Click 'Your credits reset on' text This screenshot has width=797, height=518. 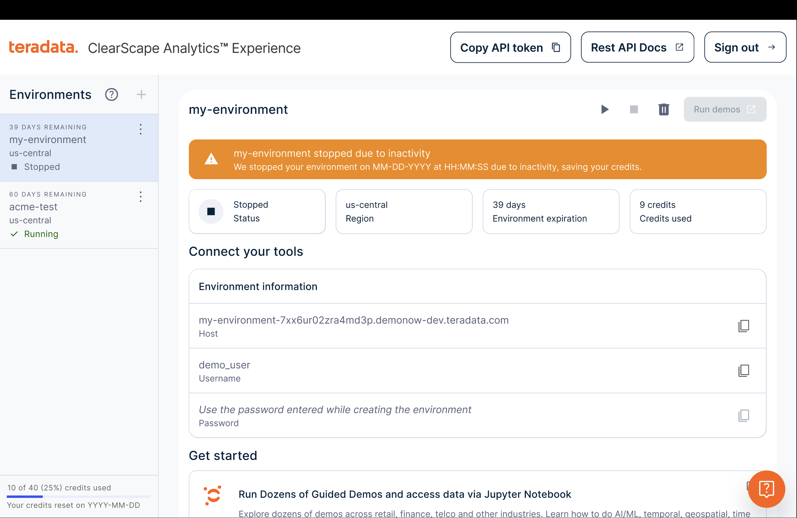point(73,505)
